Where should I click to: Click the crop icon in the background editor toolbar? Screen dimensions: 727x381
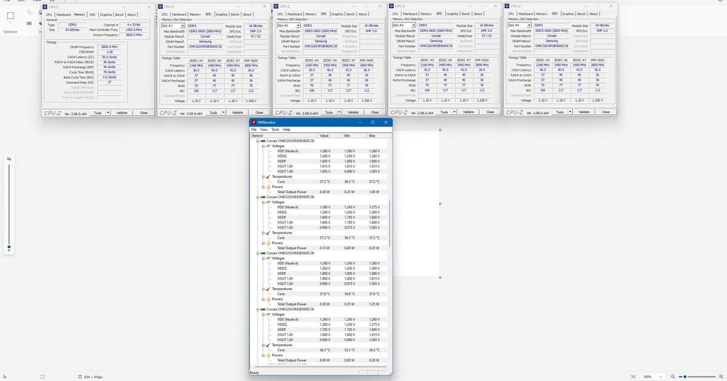click(x=29, y=12)
